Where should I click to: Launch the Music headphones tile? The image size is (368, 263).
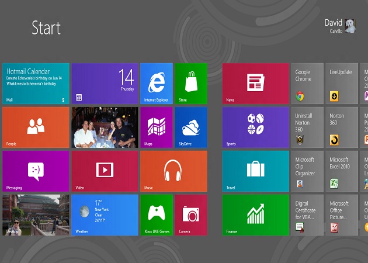(173, 171)
